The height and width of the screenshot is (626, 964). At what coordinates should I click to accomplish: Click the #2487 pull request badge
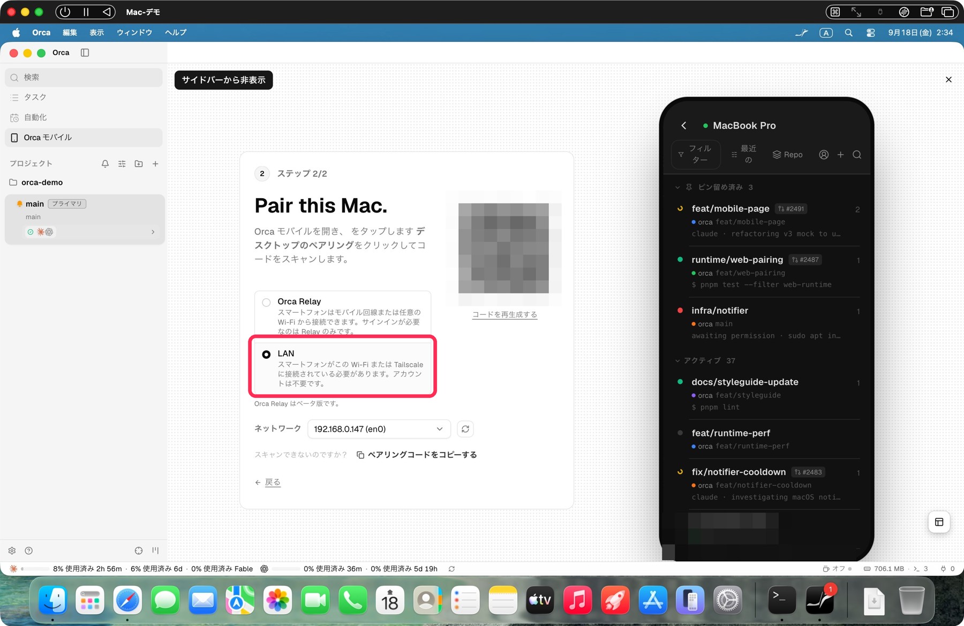pos(806,260)
